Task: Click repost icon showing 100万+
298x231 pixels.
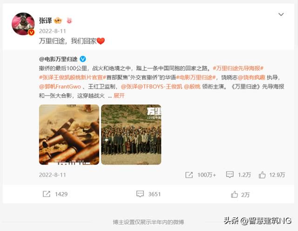Action: [189, 175]
